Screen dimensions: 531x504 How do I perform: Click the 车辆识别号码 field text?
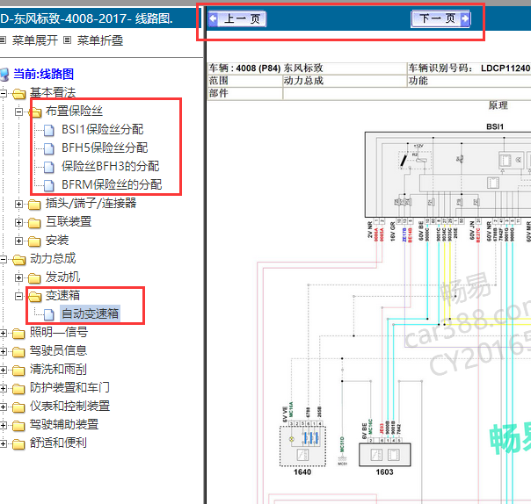point(440,68)
